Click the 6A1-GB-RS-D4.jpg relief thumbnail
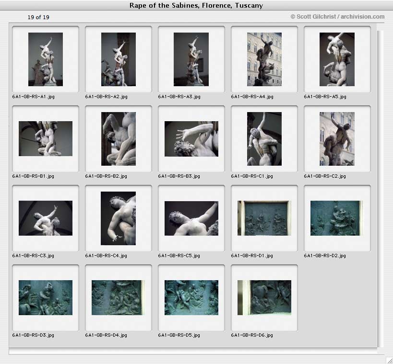 click(x=118, y=298)
